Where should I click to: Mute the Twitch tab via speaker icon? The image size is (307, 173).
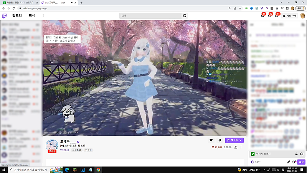[x=72, y=3]
